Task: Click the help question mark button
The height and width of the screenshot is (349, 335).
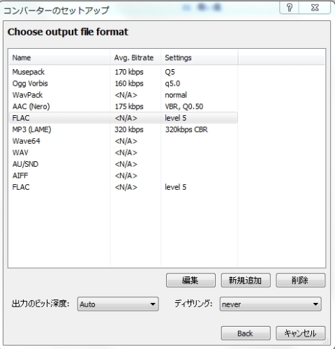Action: (289, 8)
